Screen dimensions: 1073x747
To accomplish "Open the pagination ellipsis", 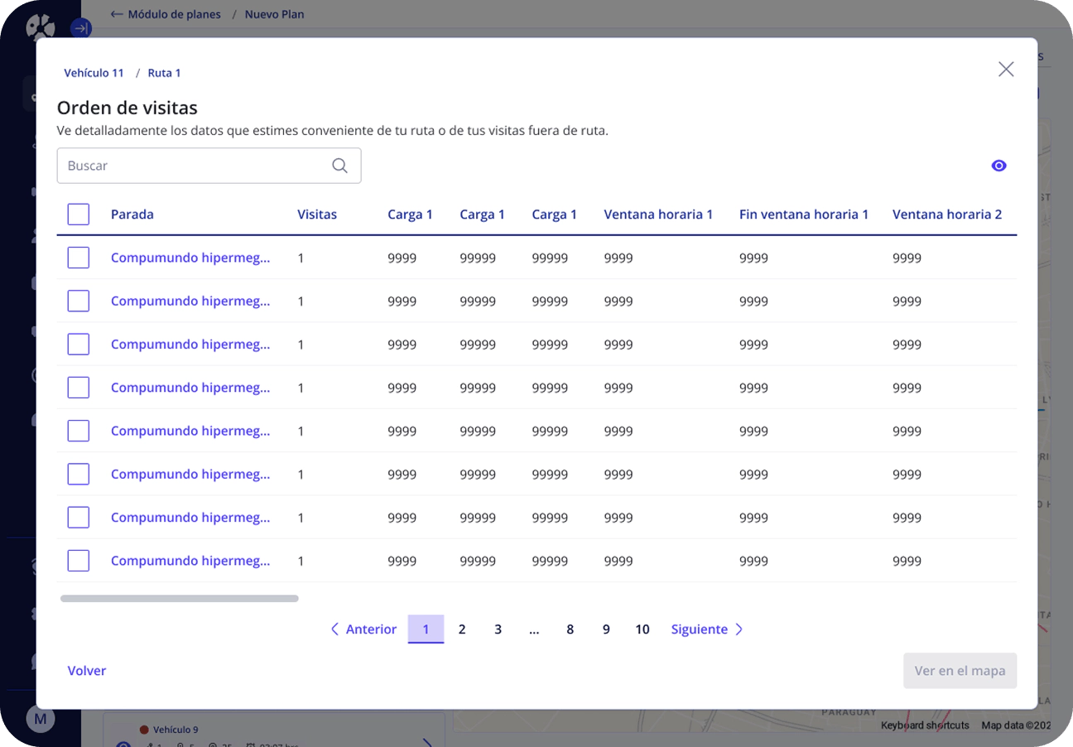I will point(534,629).
